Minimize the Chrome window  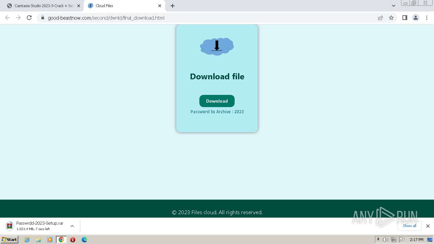click(406, 3)
